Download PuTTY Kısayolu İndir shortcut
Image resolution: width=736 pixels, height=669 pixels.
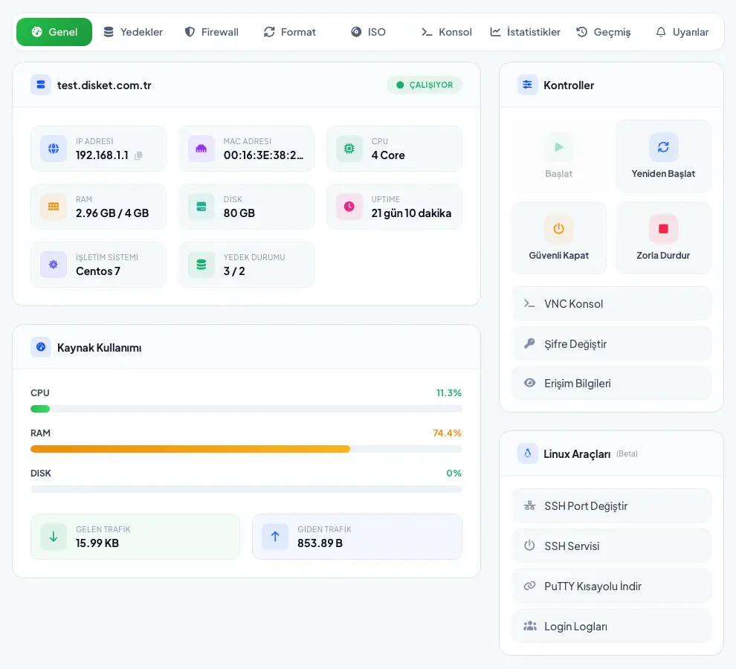point(611,586)
